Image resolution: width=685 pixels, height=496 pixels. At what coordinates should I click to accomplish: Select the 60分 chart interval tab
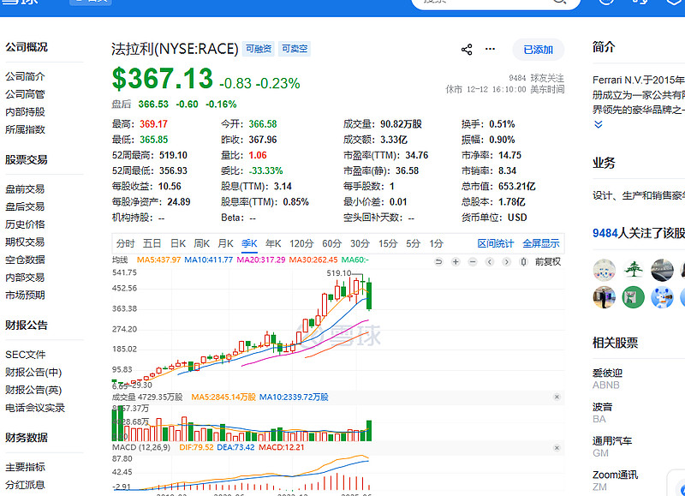tap(331, 243)
